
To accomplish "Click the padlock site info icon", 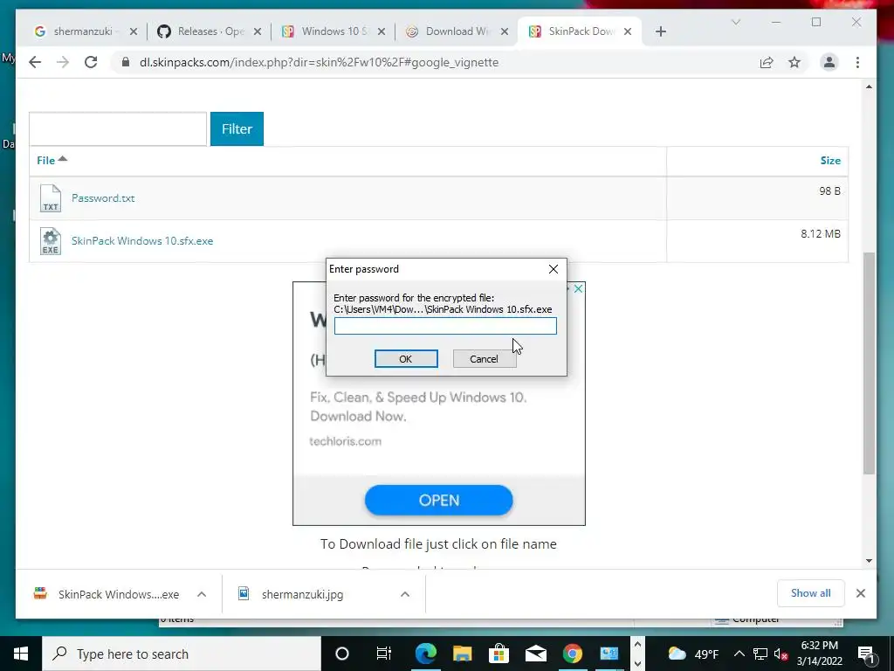I will [x=126, y=62].
